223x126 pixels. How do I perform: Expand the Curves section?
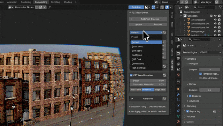tap(185, 122)
